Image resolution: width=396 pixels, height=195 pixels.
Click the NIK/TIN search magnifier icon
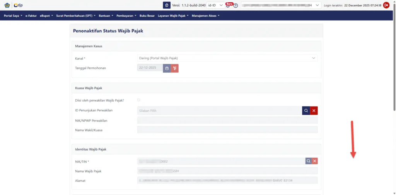(x=309, y=161)
